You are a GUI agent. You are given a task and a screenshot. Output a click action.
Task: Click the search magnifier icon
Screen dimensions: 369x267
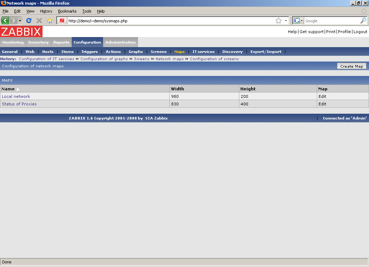coord(363,21)
